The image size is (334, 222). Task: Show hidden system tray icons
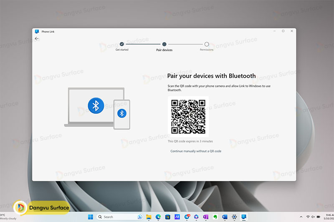[x=301, y=217]
